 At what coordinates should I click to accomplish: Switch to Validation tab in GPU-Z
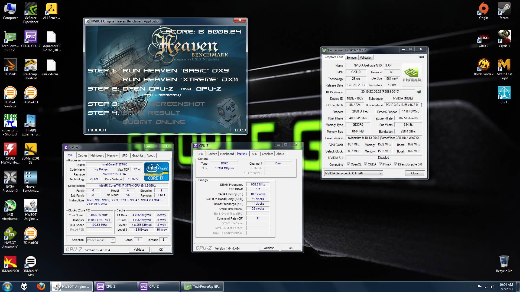coord(366,58)
